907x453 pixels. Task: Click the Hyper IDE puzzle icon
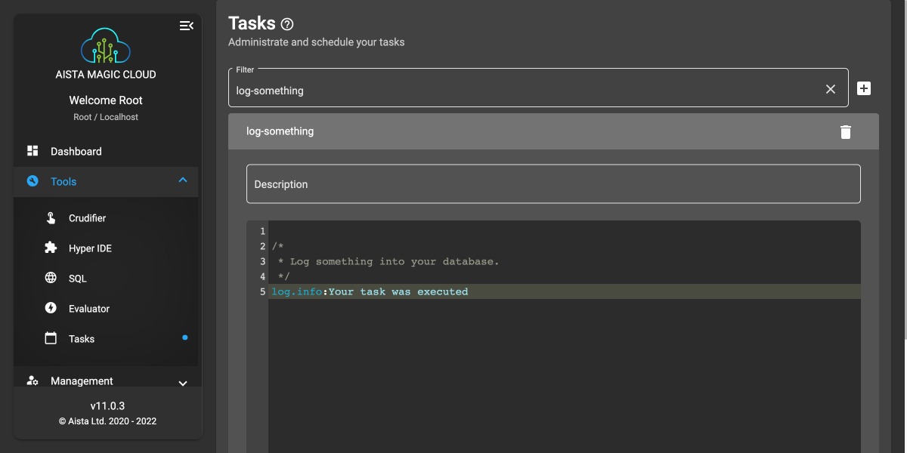pos(51,248)
